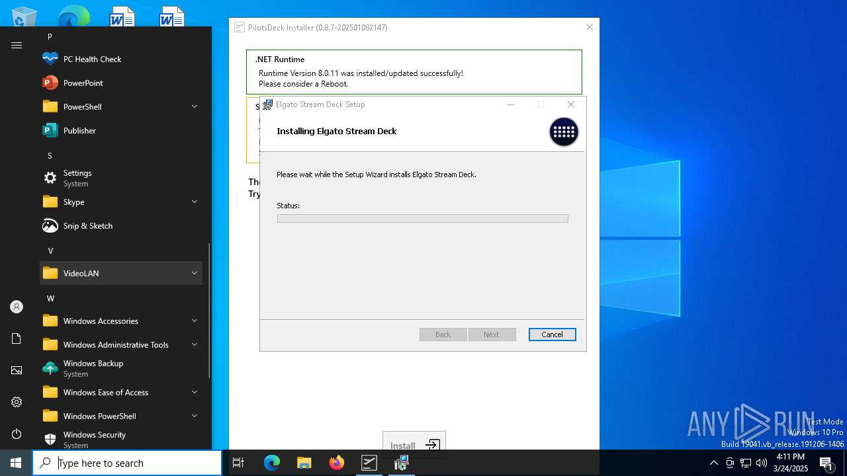Jump to letter P section header
847x476 pixels.
50,36
